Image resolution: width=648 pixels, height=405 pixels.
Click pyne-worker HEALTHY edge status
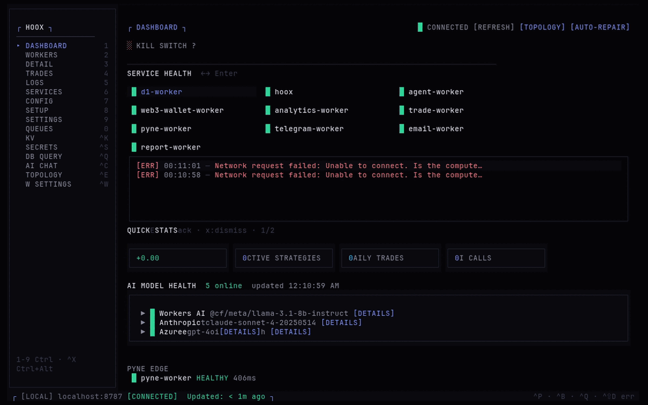click(212, 378)
